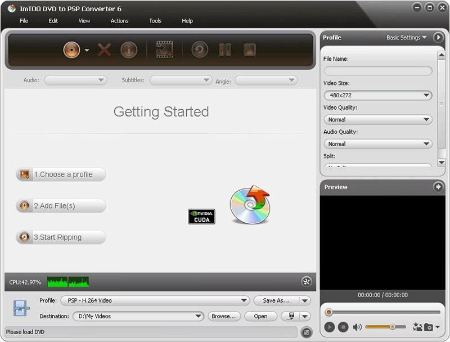
Task: Stop conversion using the stop toolbar icon
Action: click(249, 50)
